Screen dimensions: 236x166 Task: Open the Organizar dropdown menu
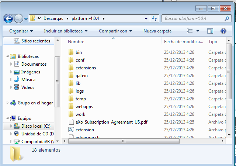pyautogui.click(x=21, y=31)
